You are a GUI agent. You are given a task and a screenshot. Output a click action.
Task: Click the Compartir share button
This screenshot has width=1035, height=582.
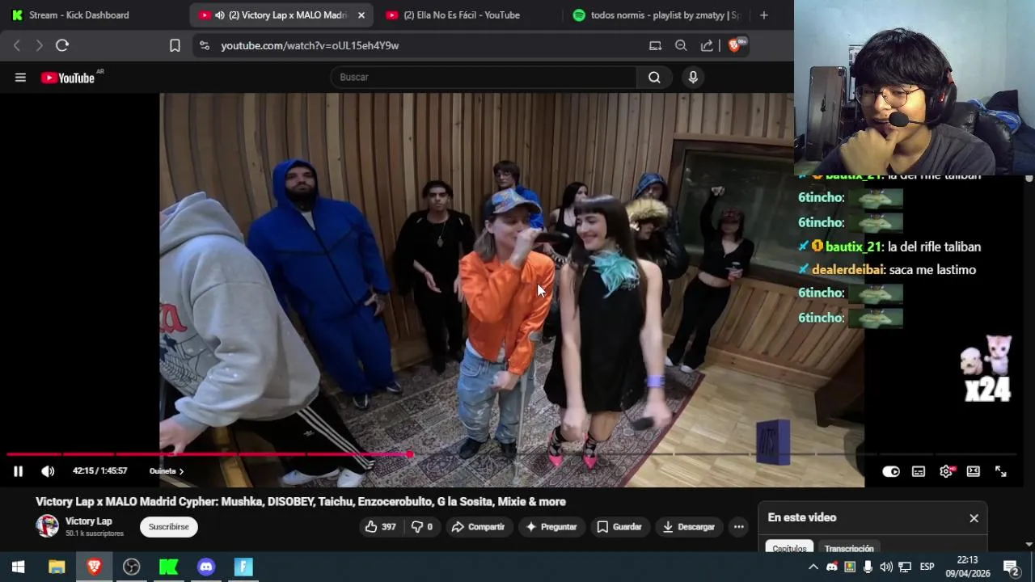pyautogui.click(x=478, y=527)
